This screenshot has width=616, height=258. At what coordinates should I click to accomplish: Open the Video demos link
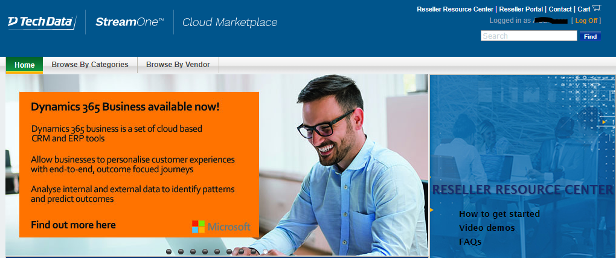tap(487, 228)
